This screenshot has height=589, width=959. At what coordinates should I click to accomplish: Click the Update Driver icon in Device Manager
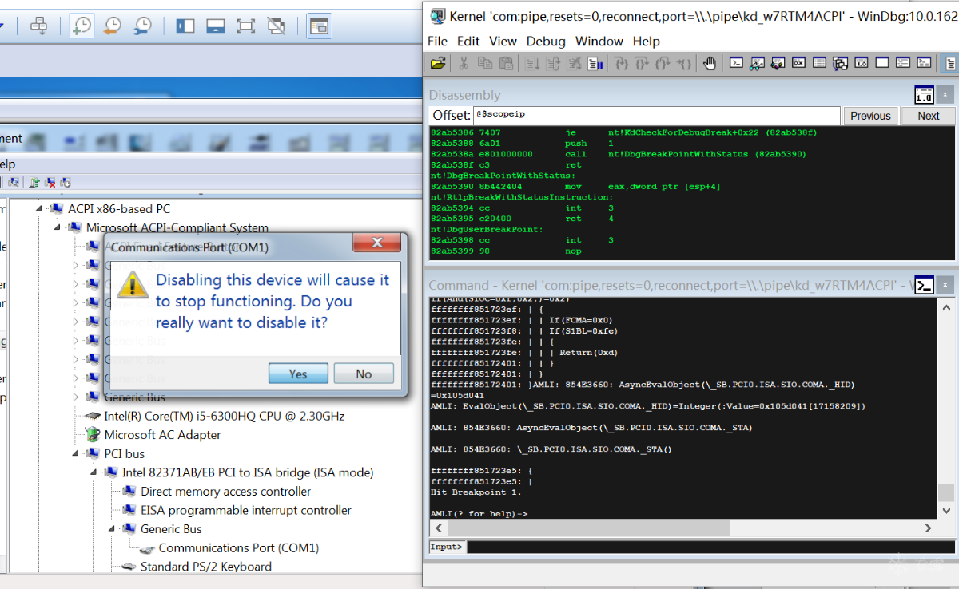(34, 182)
